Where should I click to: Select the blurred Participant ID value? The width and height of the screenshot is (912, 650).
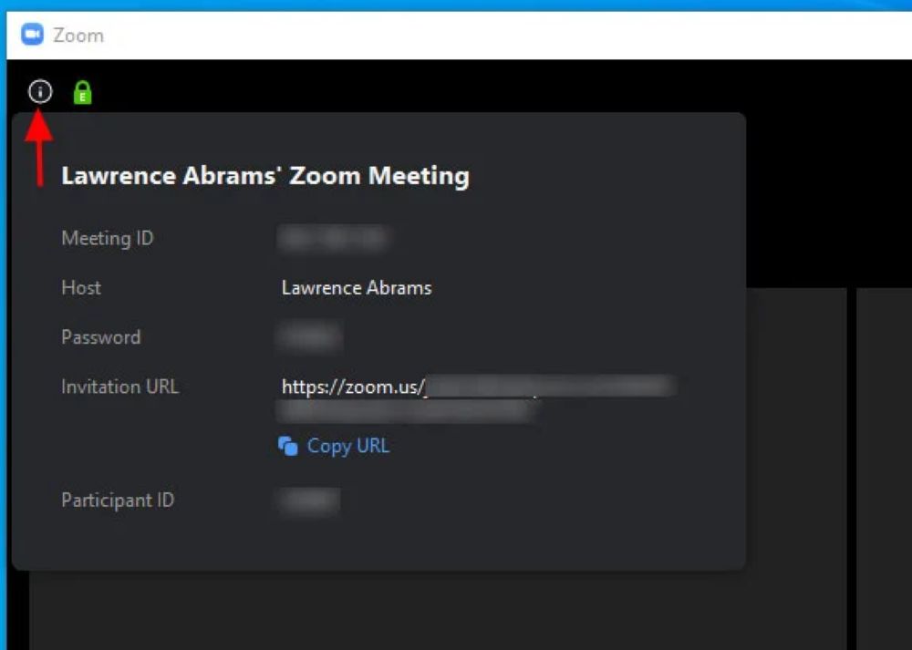click(309, 500)
